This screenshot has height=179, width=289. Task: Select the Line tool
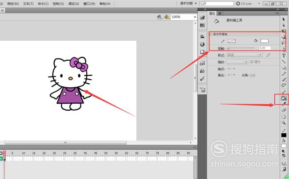pos(284,62)
